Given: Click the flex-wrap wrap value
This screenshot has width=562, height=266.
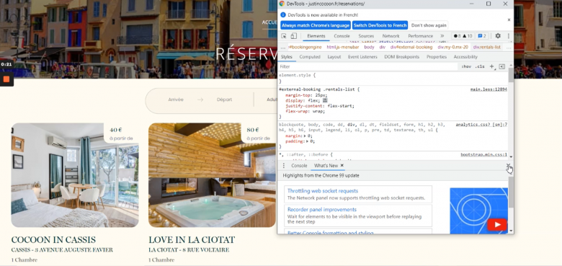Looking at the screenshot, I should (x=318, y=112).
